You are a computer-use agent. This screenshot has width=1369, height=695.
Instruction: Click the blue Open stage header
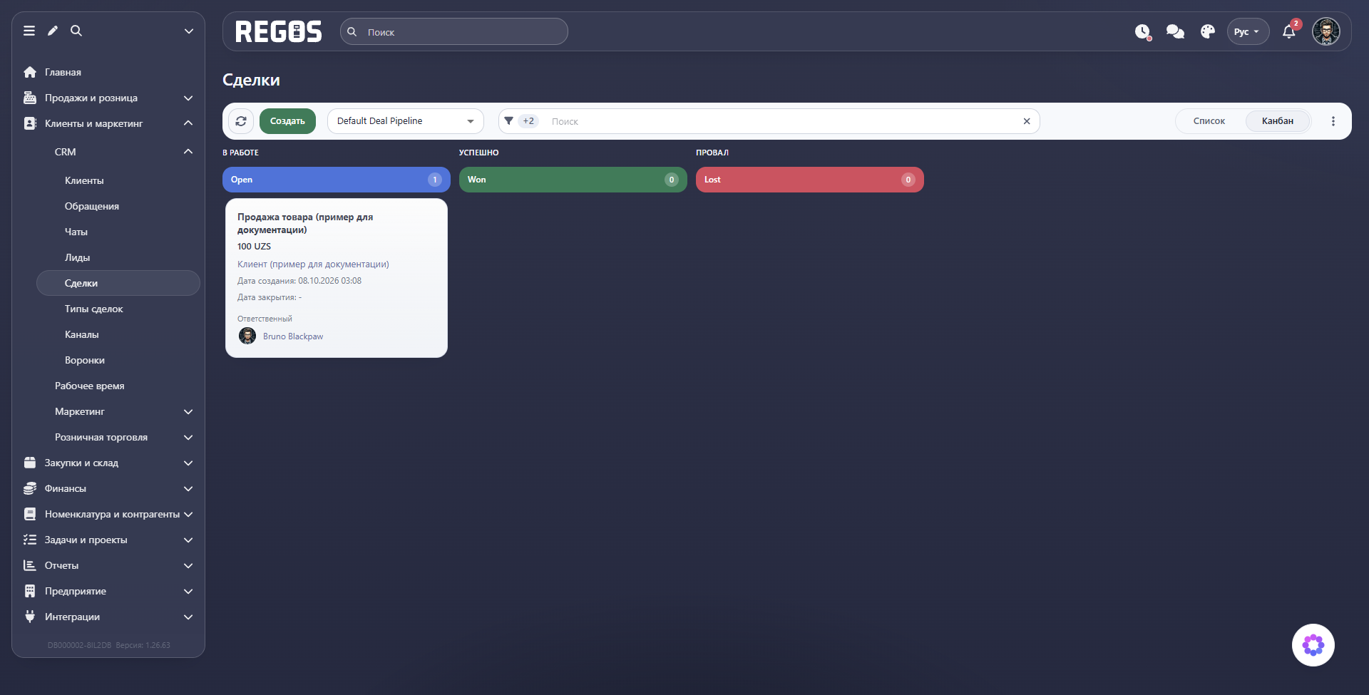point(337,180)
